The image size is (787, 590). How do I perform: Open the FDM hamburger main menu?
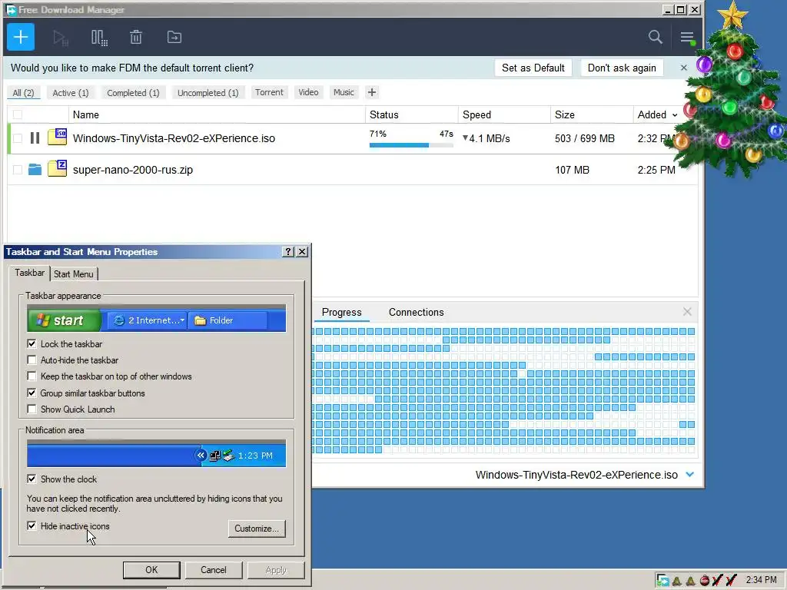687,37
